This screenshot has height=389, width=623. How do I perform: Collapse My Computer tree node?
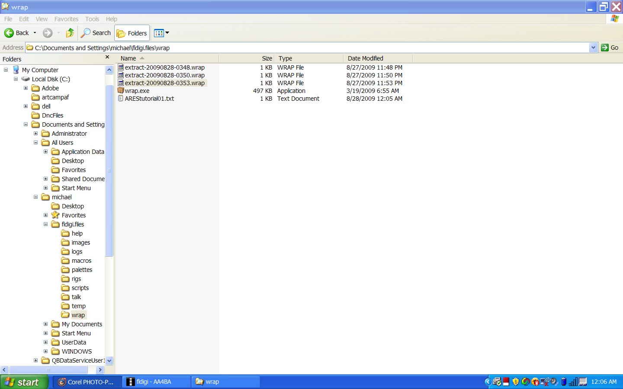pos(6,70)
